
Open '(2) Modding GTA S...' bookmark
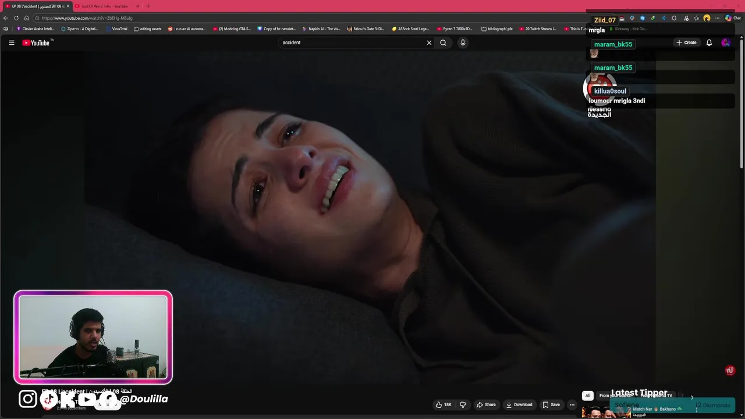(x=232, y=29)
